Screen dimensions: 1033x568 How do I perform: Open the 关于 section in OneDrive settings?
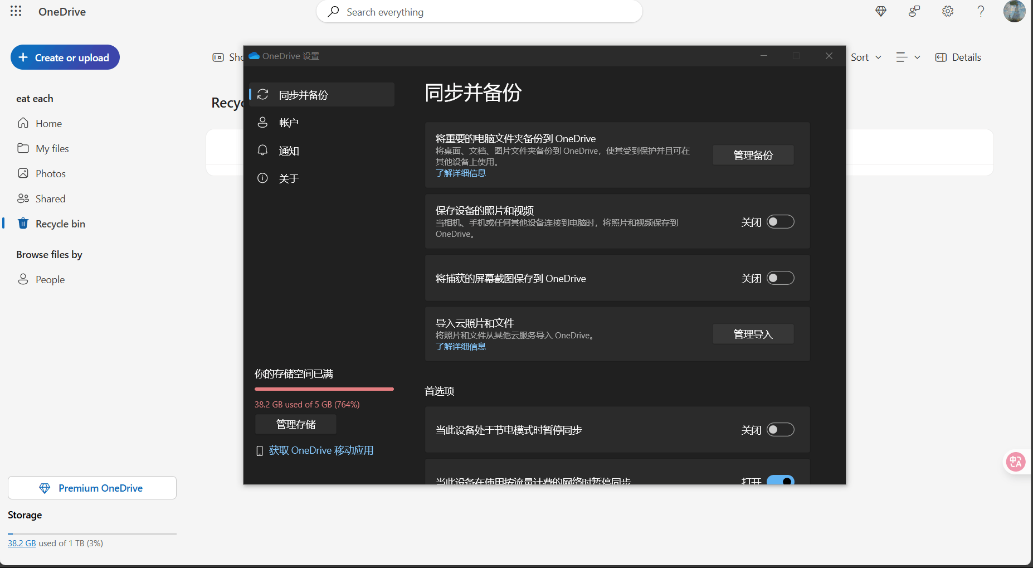288,178
